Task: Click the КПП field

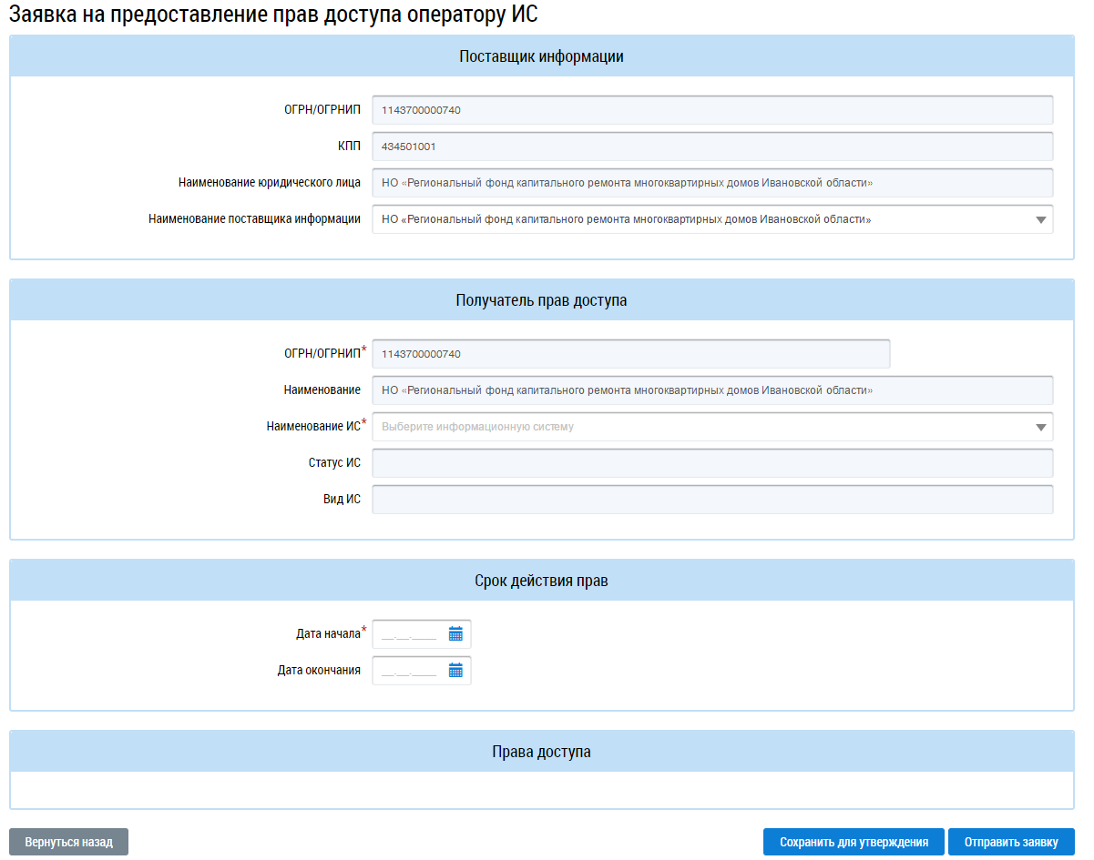Action: point(712,147)
